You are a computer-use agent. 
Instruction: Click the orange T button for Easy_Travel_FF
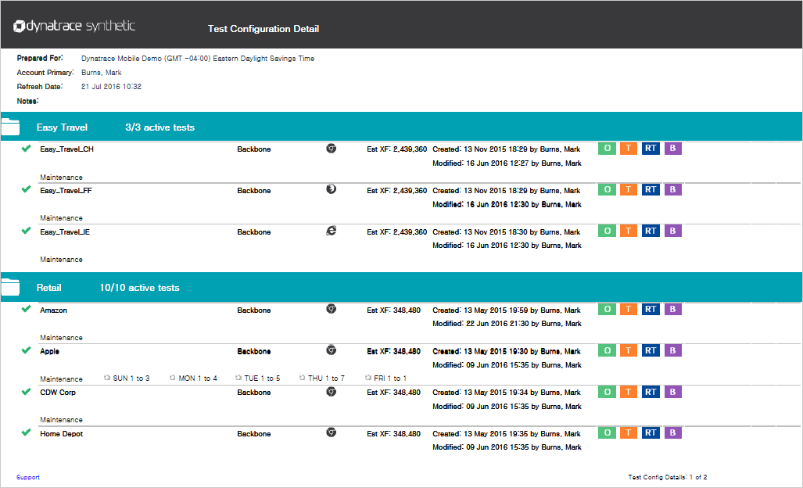pyautogui.click(x=629, y=189)
